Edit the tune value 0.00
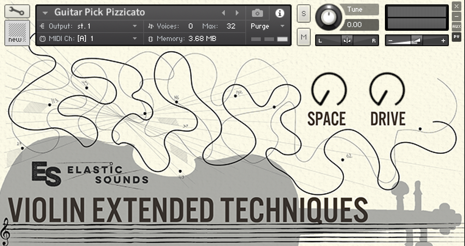The height and width of the screenshot is (246, 465). tap(359, 25)
